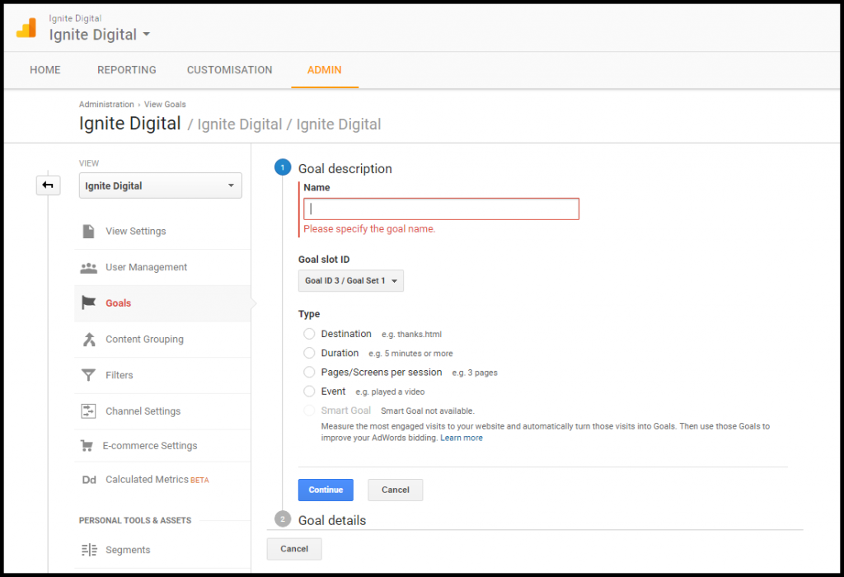Click the back arrow collapse button
Image resolution: width=844 pixels, height=577 pixels.
[48, 185]
